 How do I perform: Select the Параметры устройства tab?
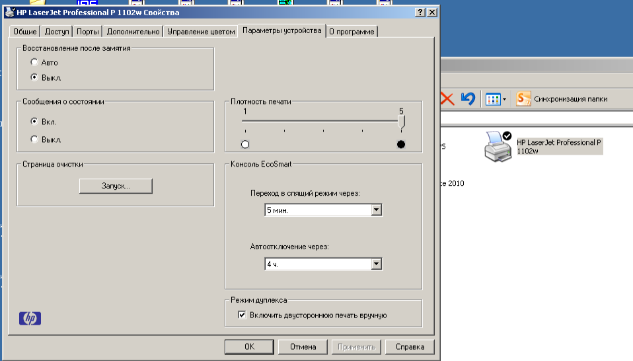(x=281, y=30)
